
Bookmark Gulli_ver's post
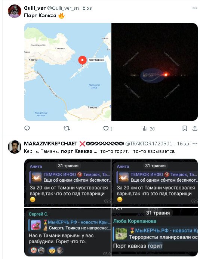point(185,128)
